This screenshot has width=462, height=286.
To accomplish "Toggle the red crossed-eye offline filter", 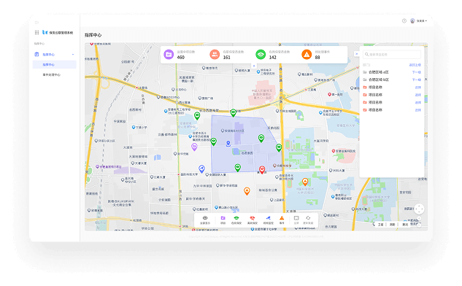I will point(253,220).
